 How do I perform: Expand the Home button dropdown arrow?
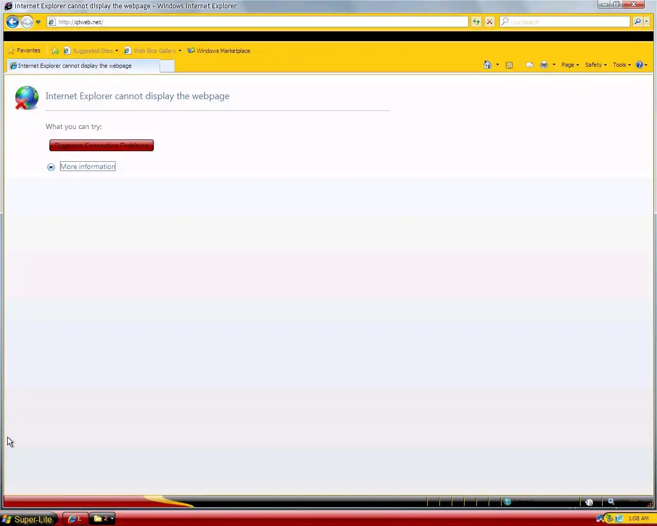click(497, 65)
